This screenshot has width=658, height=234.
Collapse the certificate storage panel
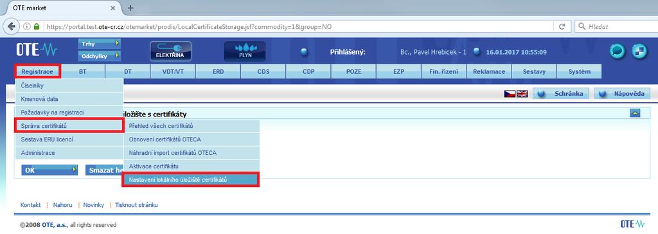[636, 113]
